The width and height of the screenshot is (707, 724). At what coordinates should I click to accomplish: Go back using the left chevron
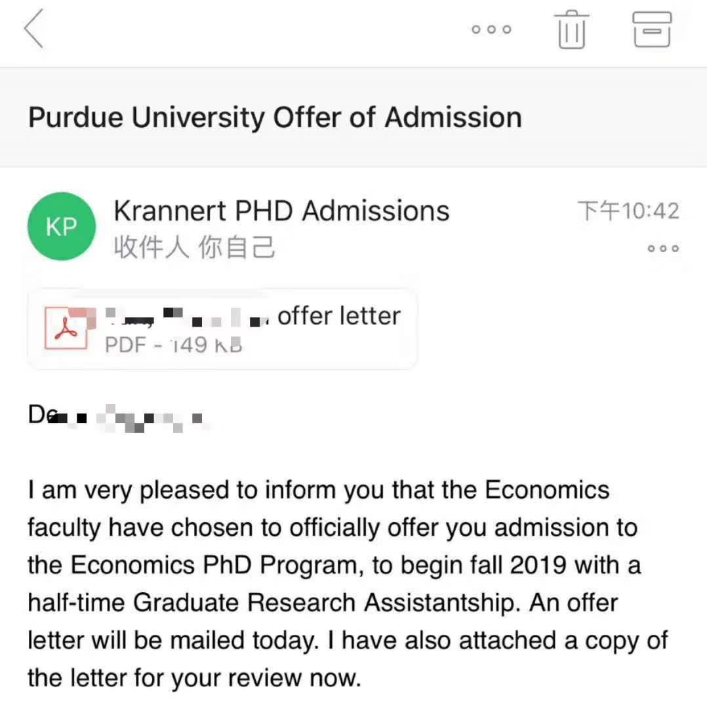[34, 30]
